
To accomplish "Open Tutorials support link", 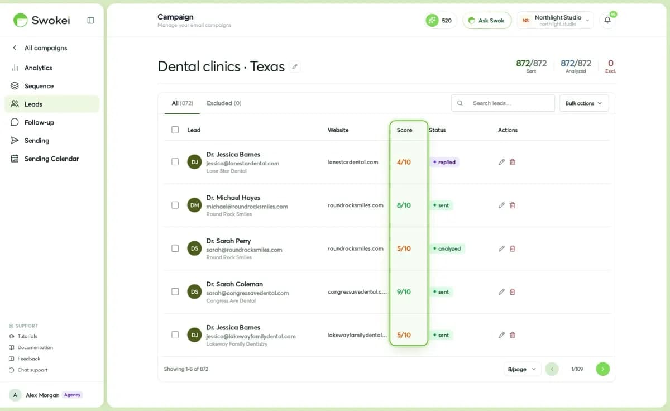I will 23,336.
